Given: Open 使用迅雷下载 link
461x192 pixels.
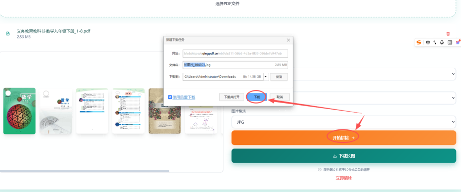Looking at the screenshot, I should (184, 97).
